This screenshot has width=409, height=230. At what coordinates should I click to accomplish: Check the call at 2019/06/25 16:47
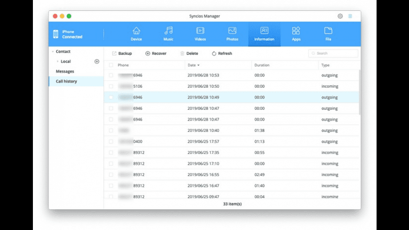point(111,186)
